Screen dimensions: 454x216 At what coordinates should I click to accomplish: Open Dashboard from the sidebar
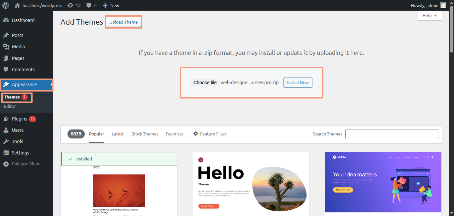tap(23, 20)
